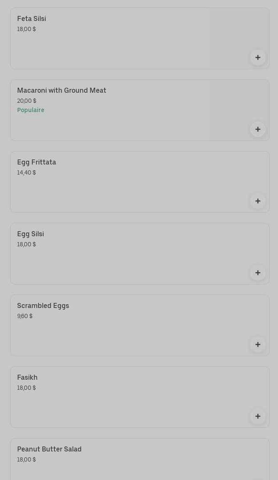Select the 9,60 $ Scrambled Eggs price
The height and width of the screenshot is (480, 278).
click(25, 316)
